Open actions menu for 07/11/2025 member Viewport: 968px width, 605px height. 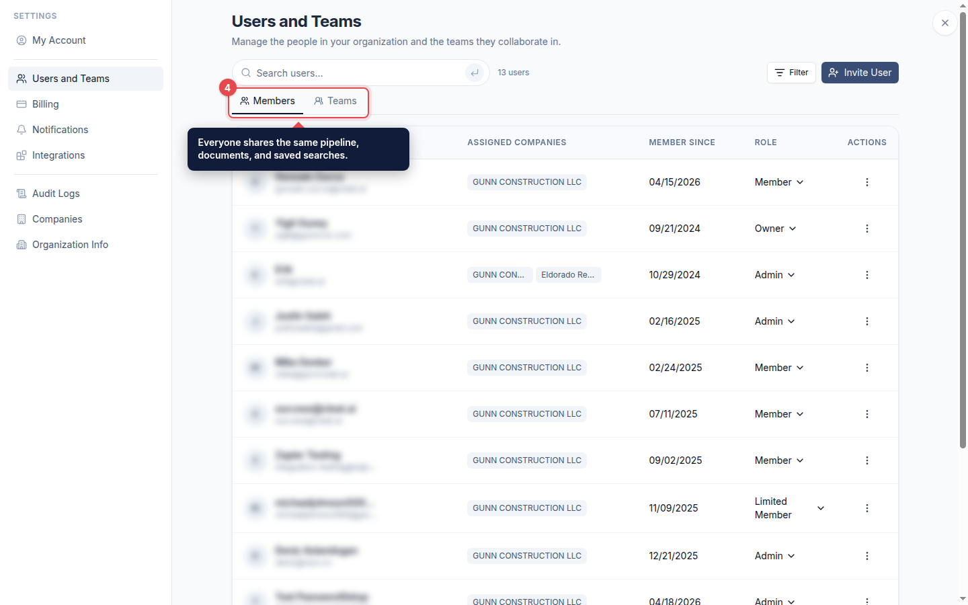pos(867,414)
